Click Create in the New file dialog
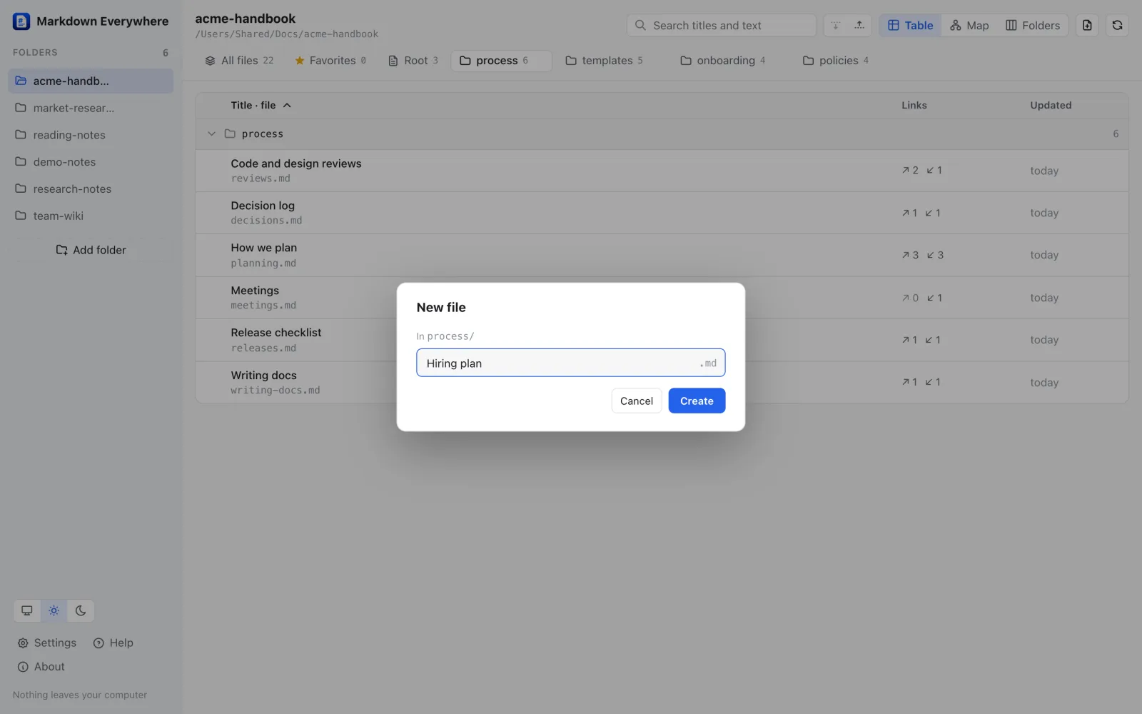The height and width of the screenshot is (714, 1142). [697, 401]
